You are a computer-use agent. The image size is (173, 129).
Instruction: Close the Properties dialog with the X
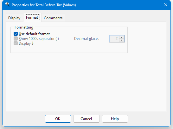click(x=166, y=5)
